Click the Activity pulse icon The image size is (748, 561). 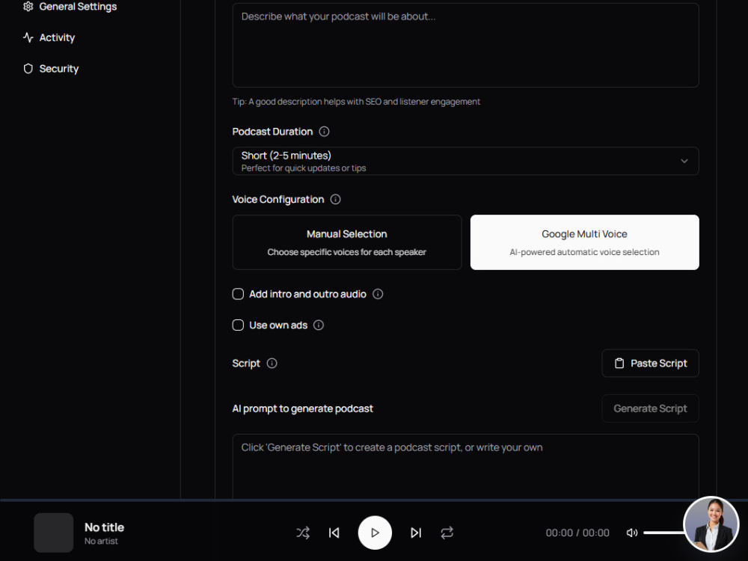point(28,37)
